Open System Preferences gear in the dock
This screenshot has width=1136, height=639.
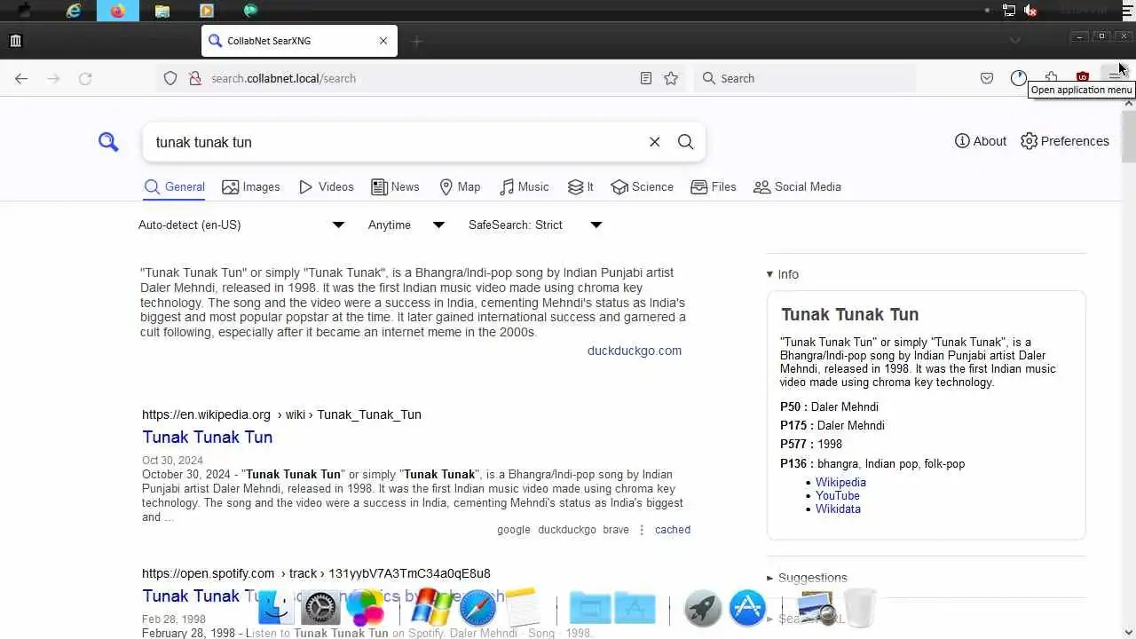click(x=320, y=608)
